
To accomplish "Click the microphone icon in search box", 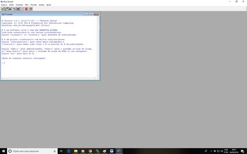I will 54,151.
